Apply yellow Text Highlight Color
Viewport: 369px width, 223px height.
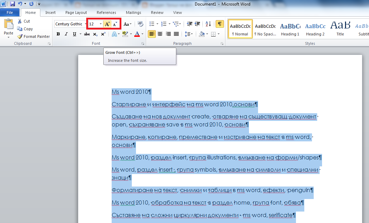(x=125, y=34)
